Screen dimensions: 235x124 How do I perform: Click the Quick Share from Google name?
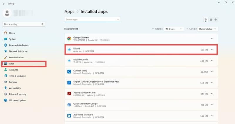(85, 104)
